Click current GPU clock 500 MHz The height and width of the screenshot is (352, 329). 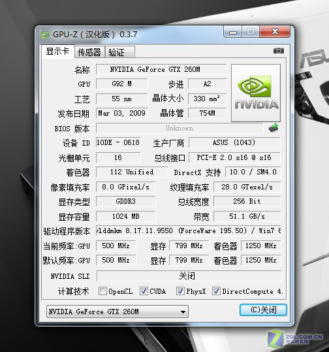coord(116,246)
